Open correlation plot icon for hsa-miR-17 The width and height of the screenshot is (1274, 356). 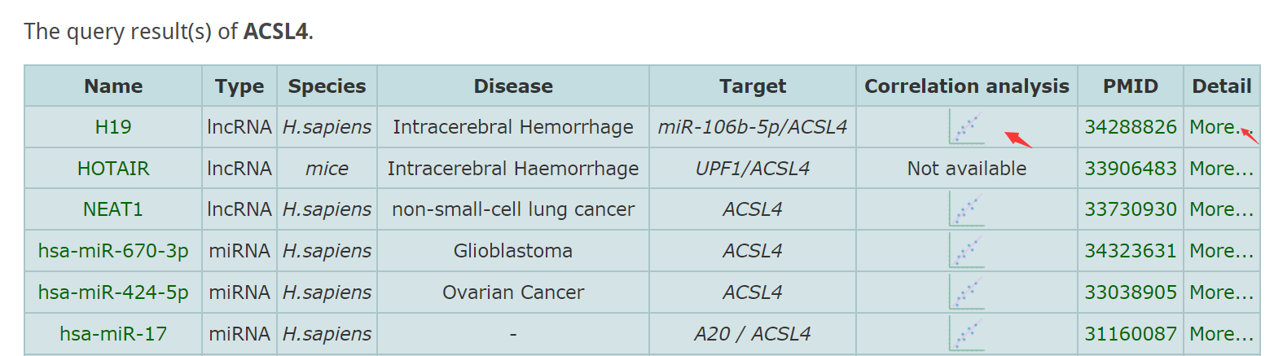[x=966, y=333]
